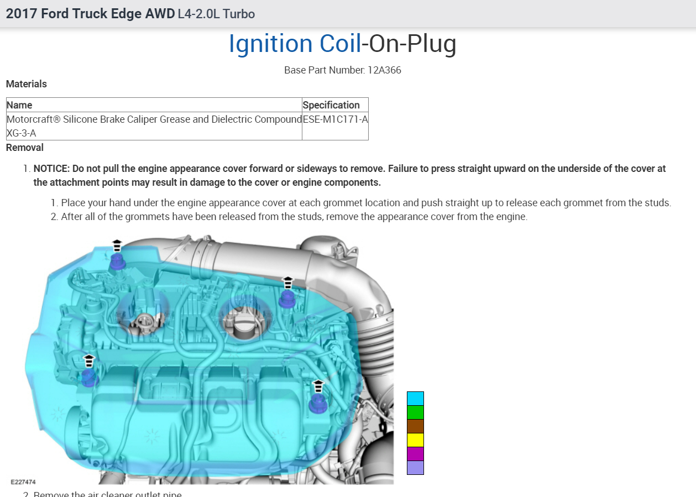The width and height of the screenshot is (696, 497).
Task: Select the yellow color swatch
Action: click(415, 440)
